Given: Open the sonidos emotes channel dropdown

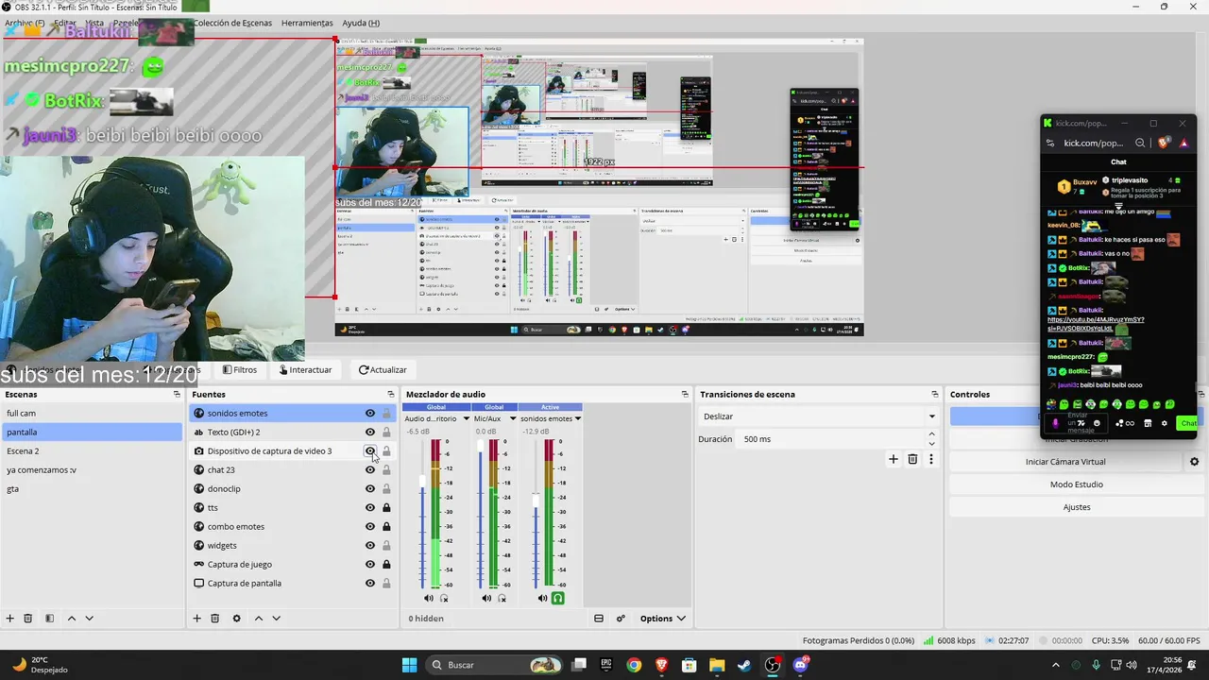Looking at the screenshot, I should click(577, 418).
